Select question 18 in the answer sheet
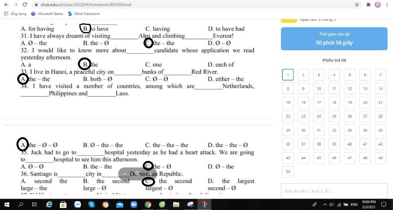This screenshot has width=393, height=210. coord(334,102)
